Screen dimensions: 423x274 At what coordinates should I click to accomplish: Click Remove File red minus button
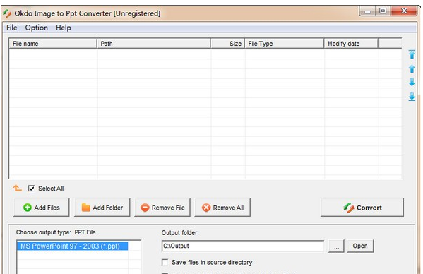pos(162,208)
